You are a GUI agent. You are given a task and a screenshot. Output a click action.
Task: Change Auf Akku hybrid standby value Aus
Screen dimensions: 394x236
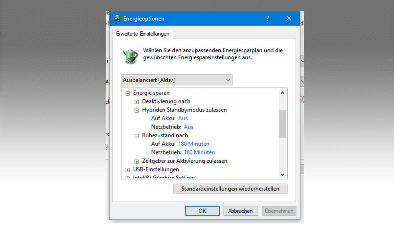[183, 118]
